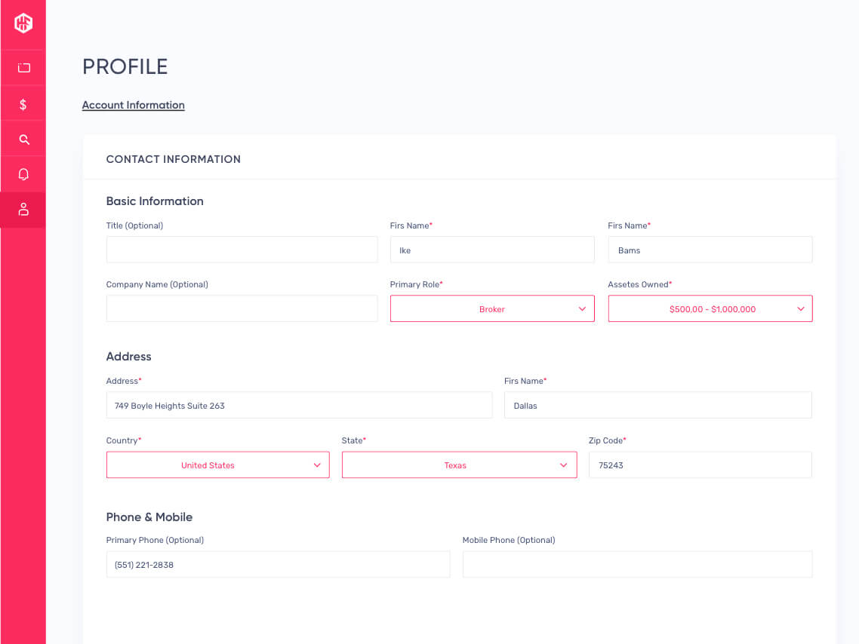859x644 pixels.
Task: Select the Mobile Phone (Optional) field
Action: coord(636,564)
